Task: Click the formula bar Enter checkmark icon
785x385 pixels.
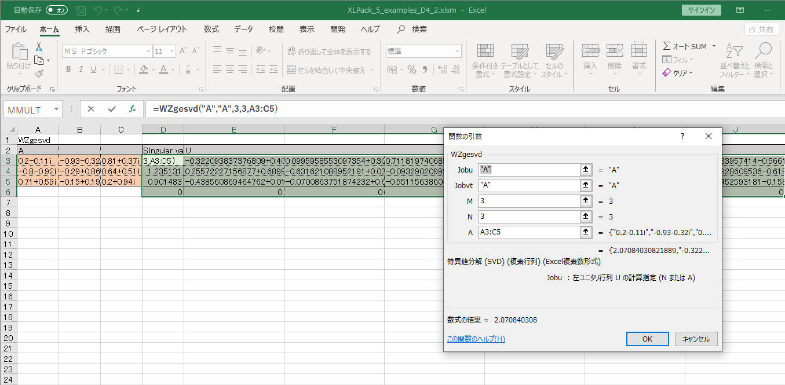Action: coord(111,109)
